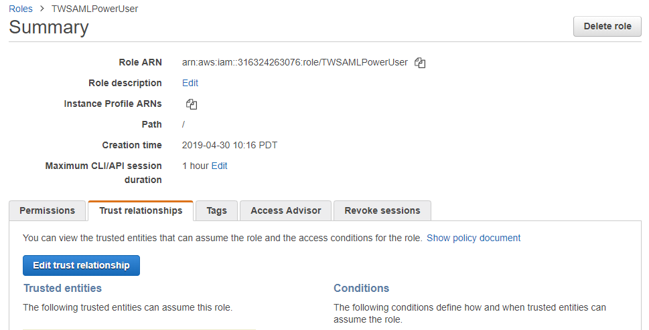Show the policy document
649x330 pixels.
coord(474,238)
